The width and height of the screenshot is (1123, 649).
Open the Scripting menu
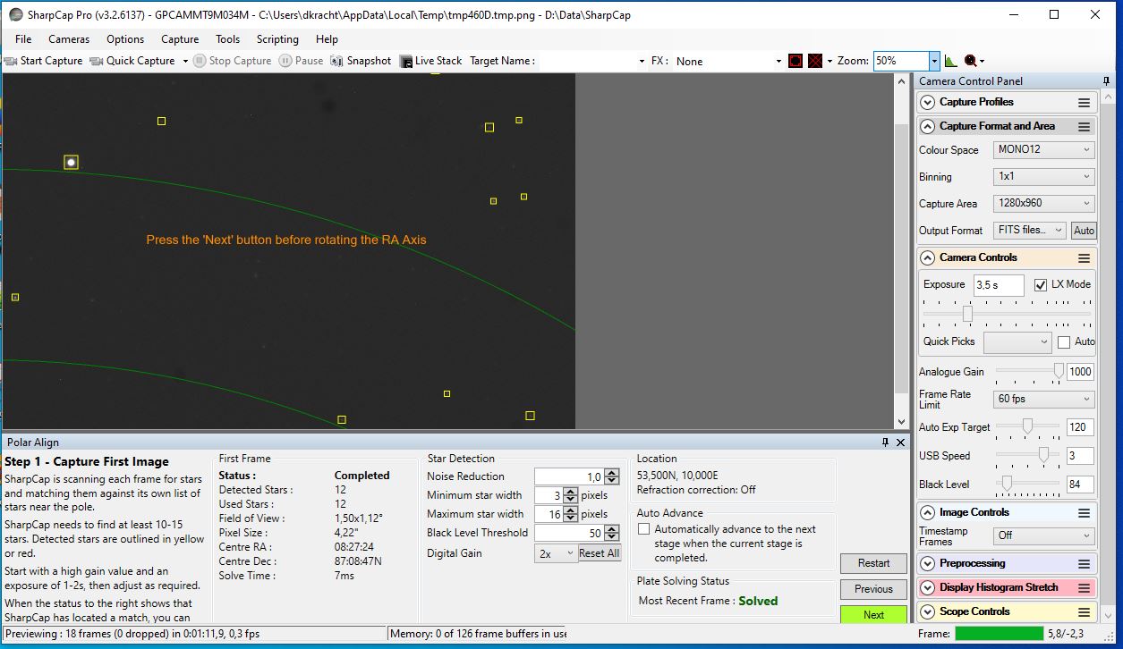tap(277, 39)
